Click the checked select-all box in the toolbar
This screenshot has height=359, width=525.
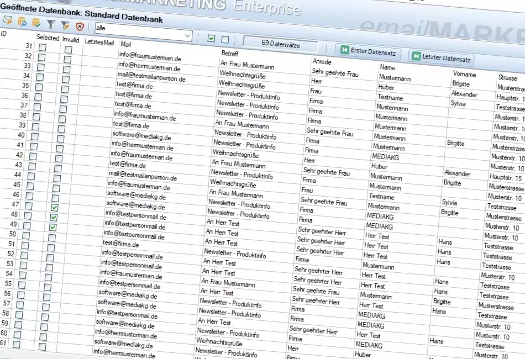point(211,38)
